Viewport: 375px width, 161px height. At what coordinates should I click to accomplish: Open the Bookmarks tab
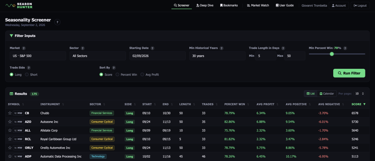coord(229,5)
